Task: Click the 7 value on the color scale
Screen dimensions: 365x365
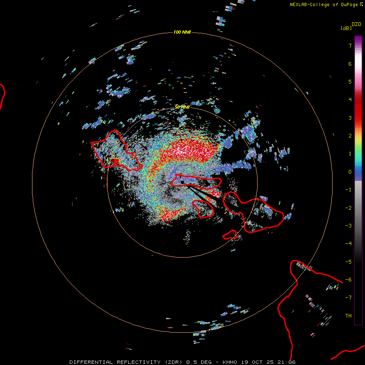Action: pyautogui.click(x=350, y=45)
